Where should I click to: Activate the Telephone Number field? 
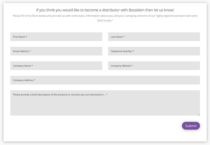154,51
